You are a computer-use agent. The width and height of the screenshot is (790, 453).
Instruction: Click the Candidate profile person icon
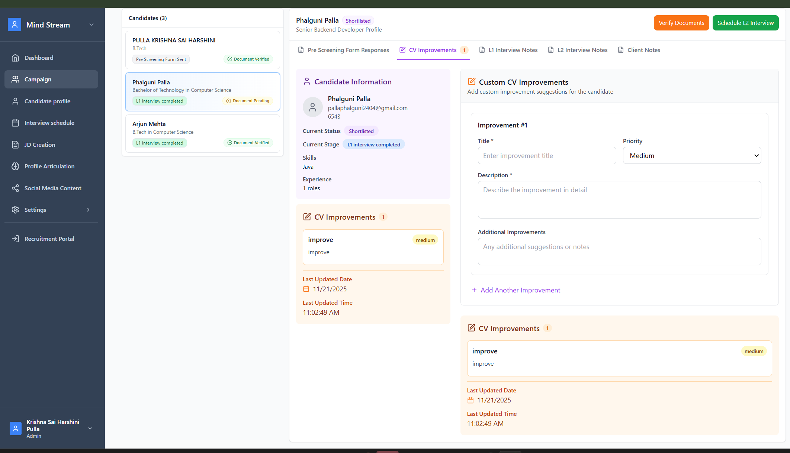15,101
